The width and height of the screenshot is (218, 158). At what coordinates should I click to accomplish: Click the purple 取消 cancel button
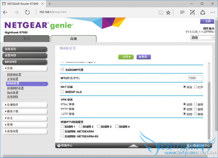point(144,57)
